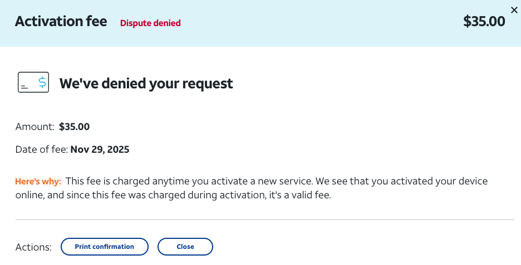Screen dimensions: 521x265
Task: Click the We've denied your request heading
Action: tap(146, 83)
